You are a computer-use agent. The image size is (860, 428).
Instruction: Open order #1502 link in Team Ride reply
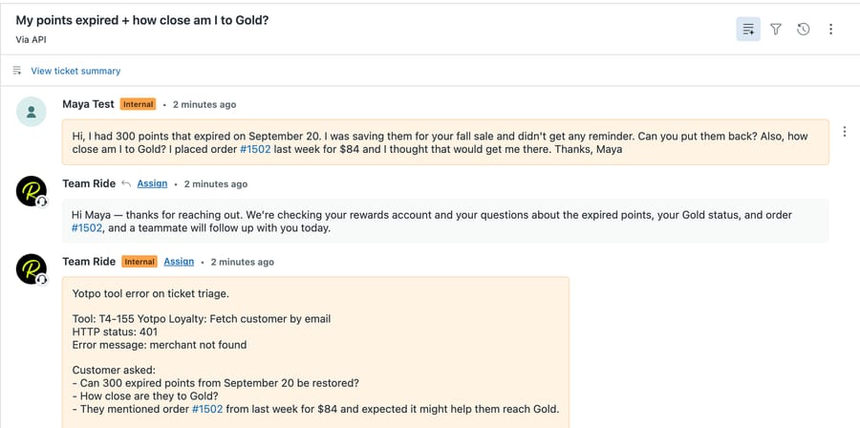(x=87, y=228)
